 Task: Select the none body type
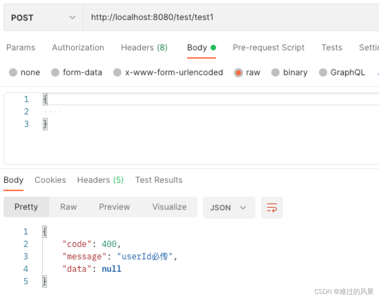click(25, 72)
